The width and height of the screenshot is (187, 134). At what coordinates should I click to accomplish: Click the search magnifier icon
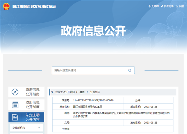click(130, 71)
